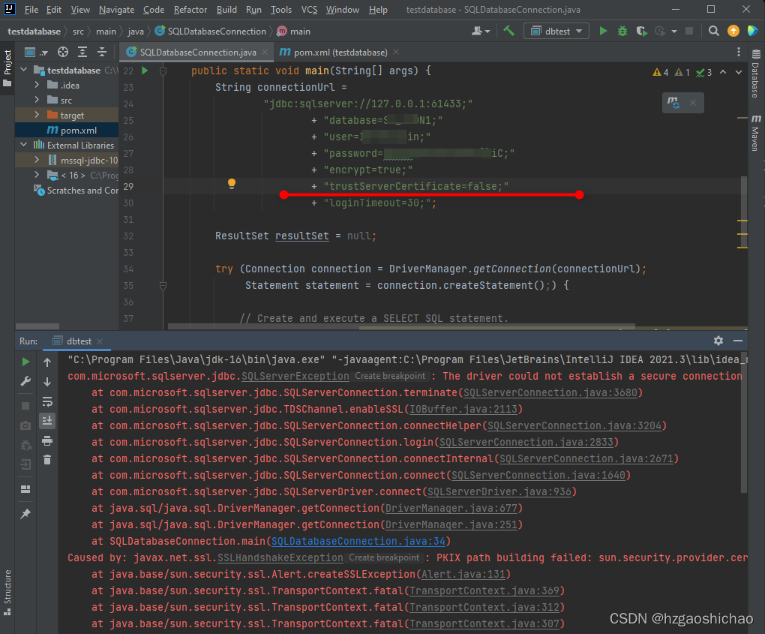Collapse the testdatabase project root
This screenshot has width=765, height=634.
24,71
